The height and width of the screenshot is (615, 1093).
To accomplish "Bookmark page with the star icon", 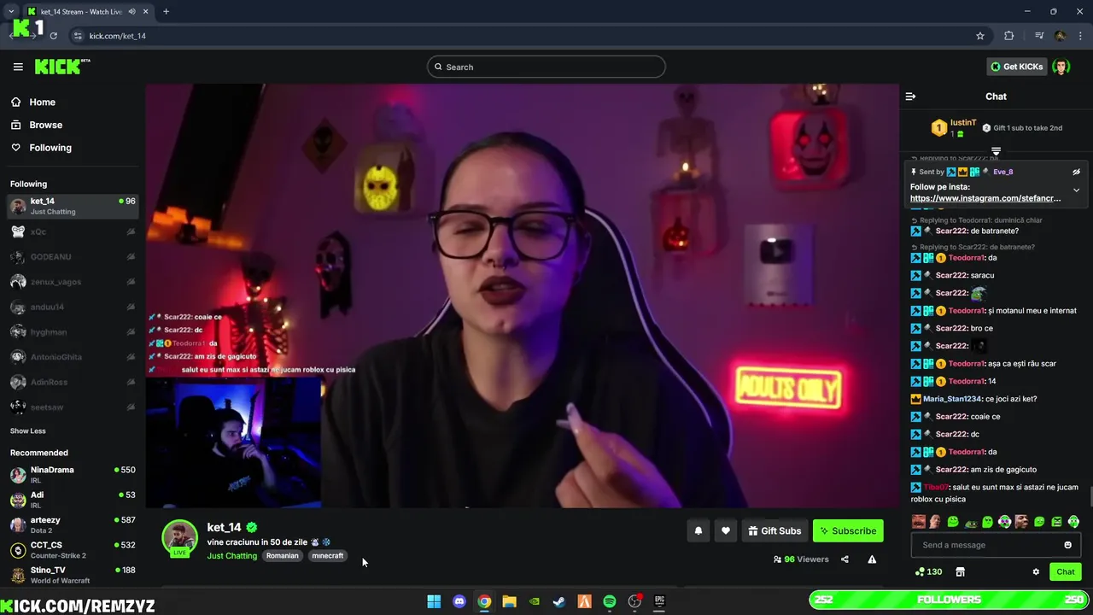I will pos(980,36).
